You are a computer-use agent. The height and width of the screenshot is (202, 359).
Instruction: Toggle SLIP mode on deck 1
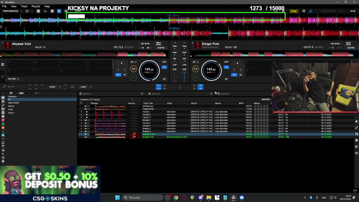164,62
